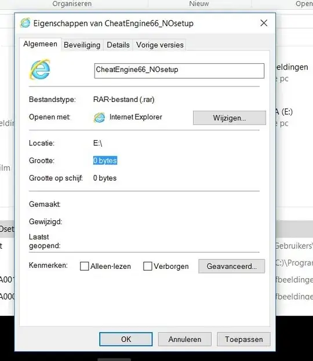
Task: Open the Details tab
Action: [118, 45]
